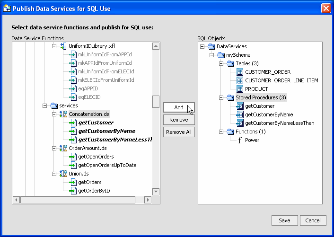Close the Publish Data Services window
The width and height of the screenshot is (334, 237).
click(x=326, y=9)
